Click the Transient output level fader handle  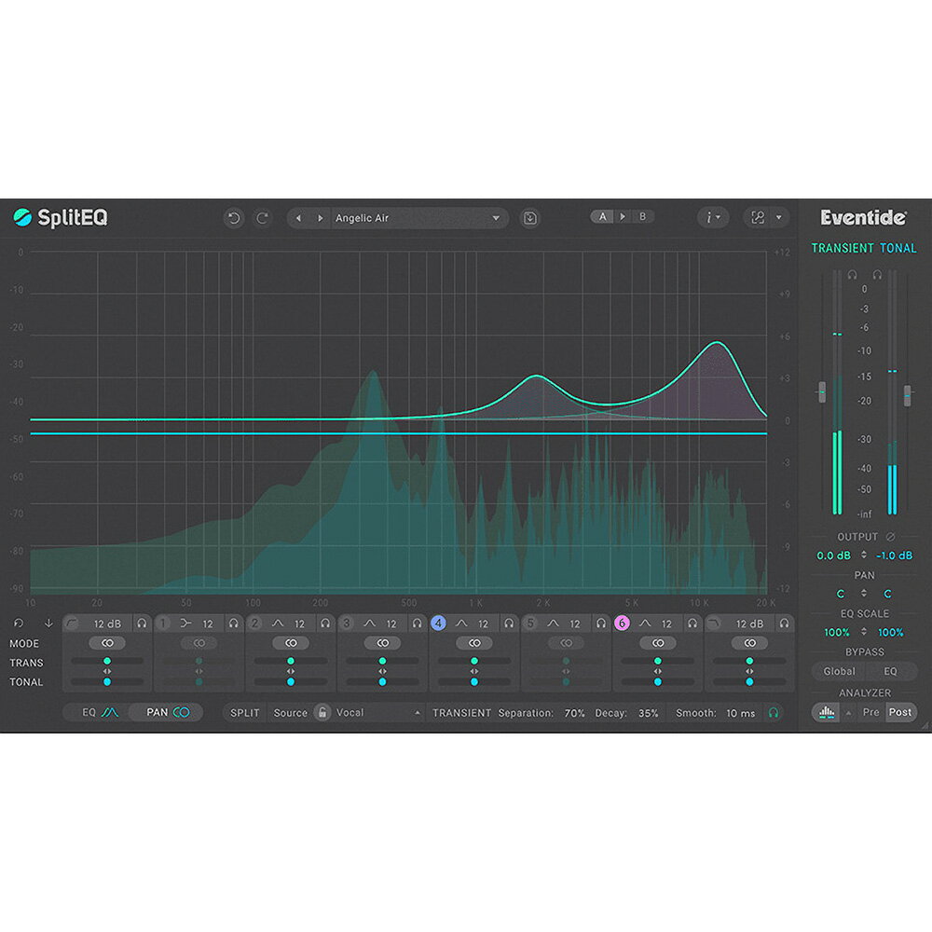pyautogui.click(x=821, y=392)
